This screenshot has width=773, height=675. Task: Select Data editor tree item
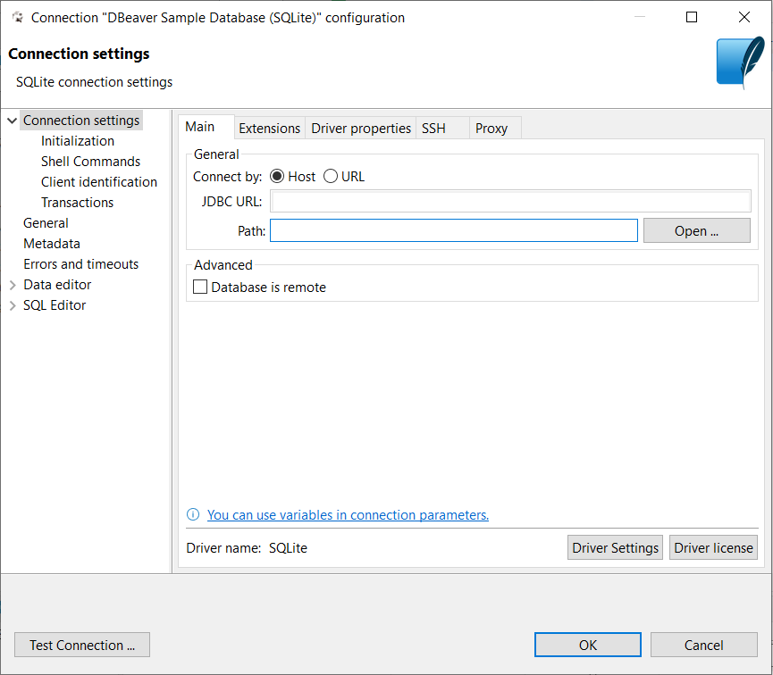pos(57,285)
